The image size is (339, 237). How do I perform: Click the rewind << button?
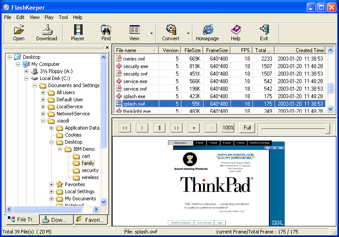pyautogui.click(x=125, y=128)
